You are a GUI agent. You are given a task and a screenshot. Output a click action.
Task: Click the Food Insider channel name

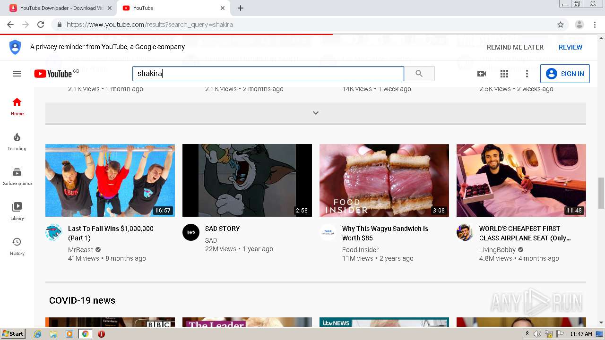(360, 250)
